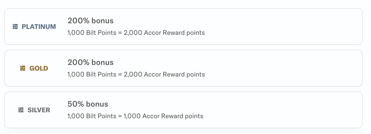371x134 pixels.
Task: Open the Gold tier bonus card
Action: coord(183,68)
